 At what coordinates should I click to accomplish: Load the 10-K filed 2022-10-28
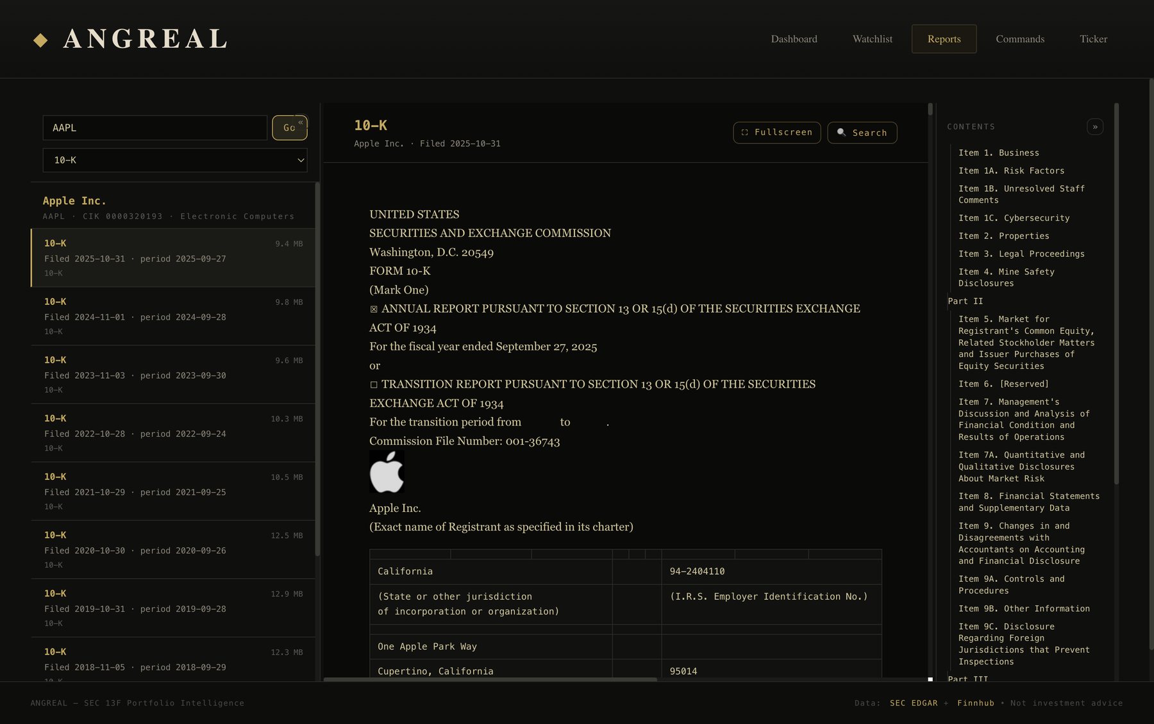pos(173,432)
